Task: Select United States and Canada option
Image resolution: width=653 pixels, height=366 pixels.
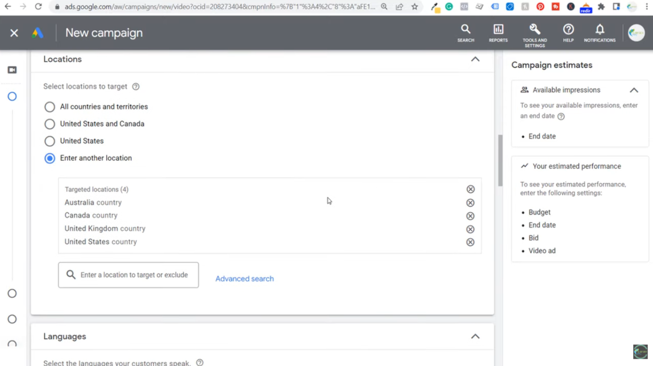Action: tap(50, 124)
